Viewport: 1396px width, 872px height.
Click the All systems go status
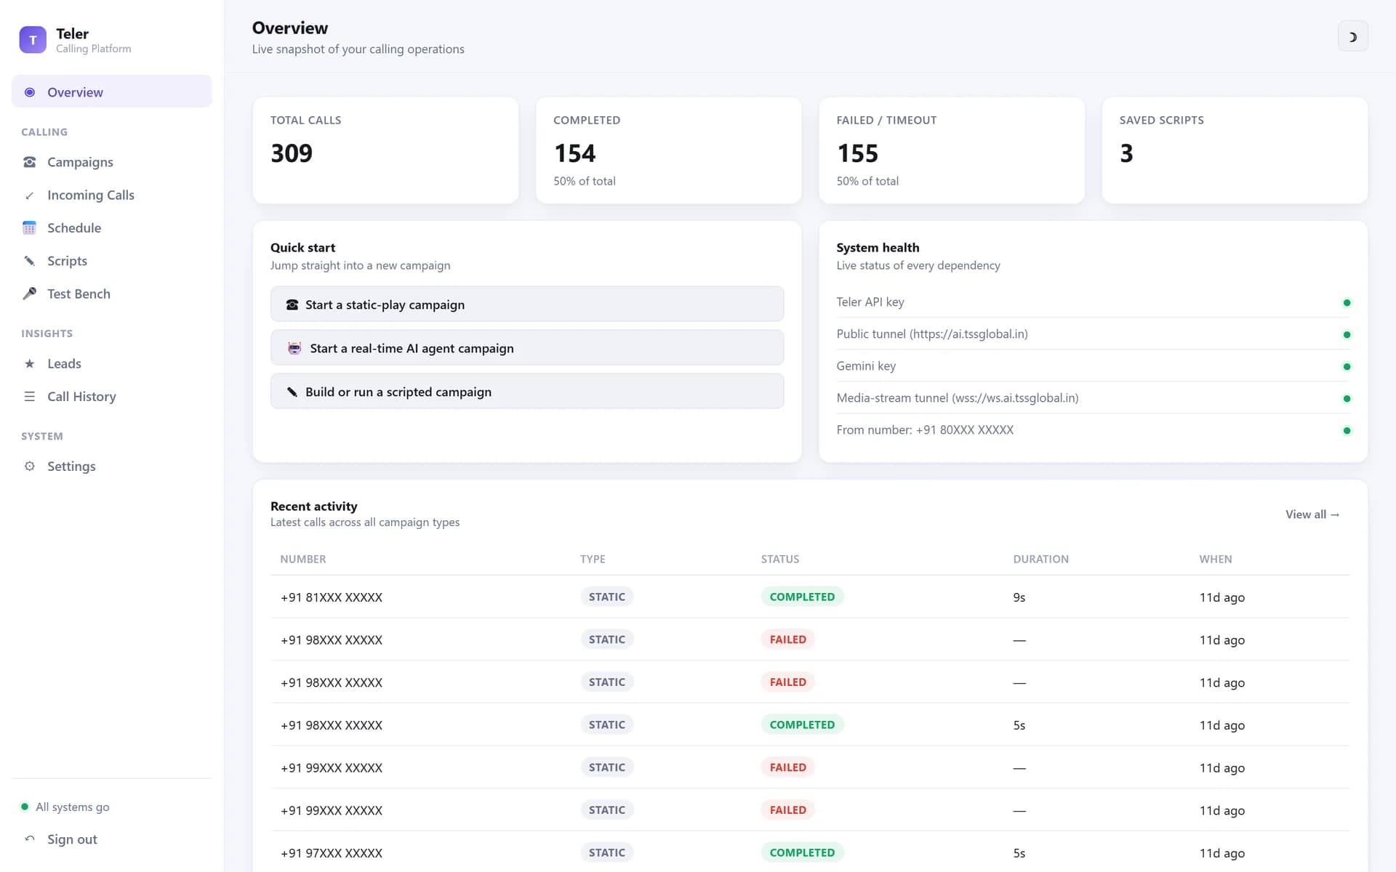(65, 807)
